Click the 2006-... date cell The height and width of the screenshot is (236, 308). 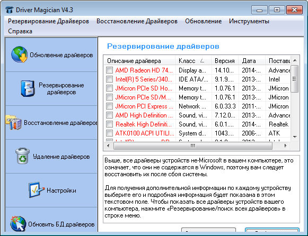(x=251, y=133)
